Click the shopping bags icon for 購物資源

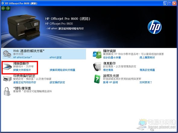click(x=97, y=54)
